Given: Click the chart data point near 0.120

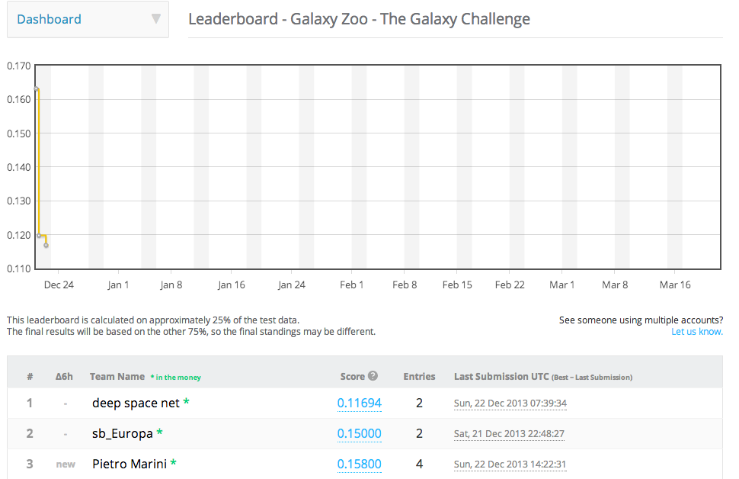Looking at the screenshot, I should click(x=39, y=236).
